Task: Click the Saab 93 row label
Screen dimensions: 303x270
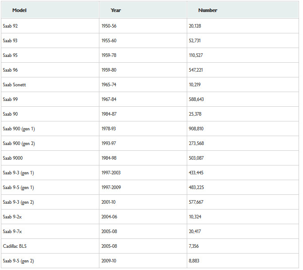Action: 10,40
